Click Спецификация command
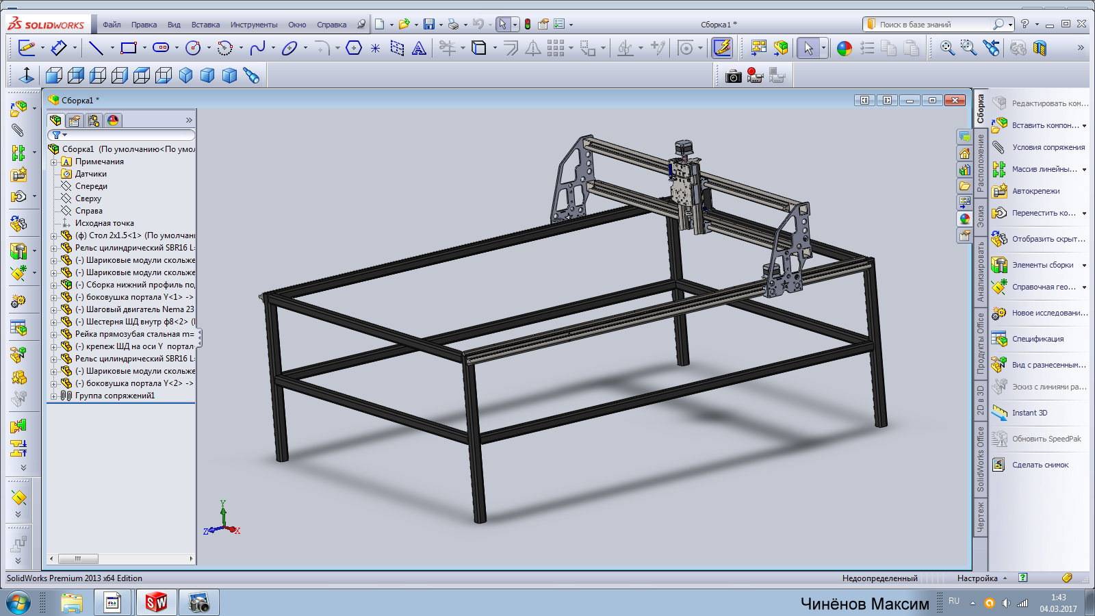 click(1038, 339)
